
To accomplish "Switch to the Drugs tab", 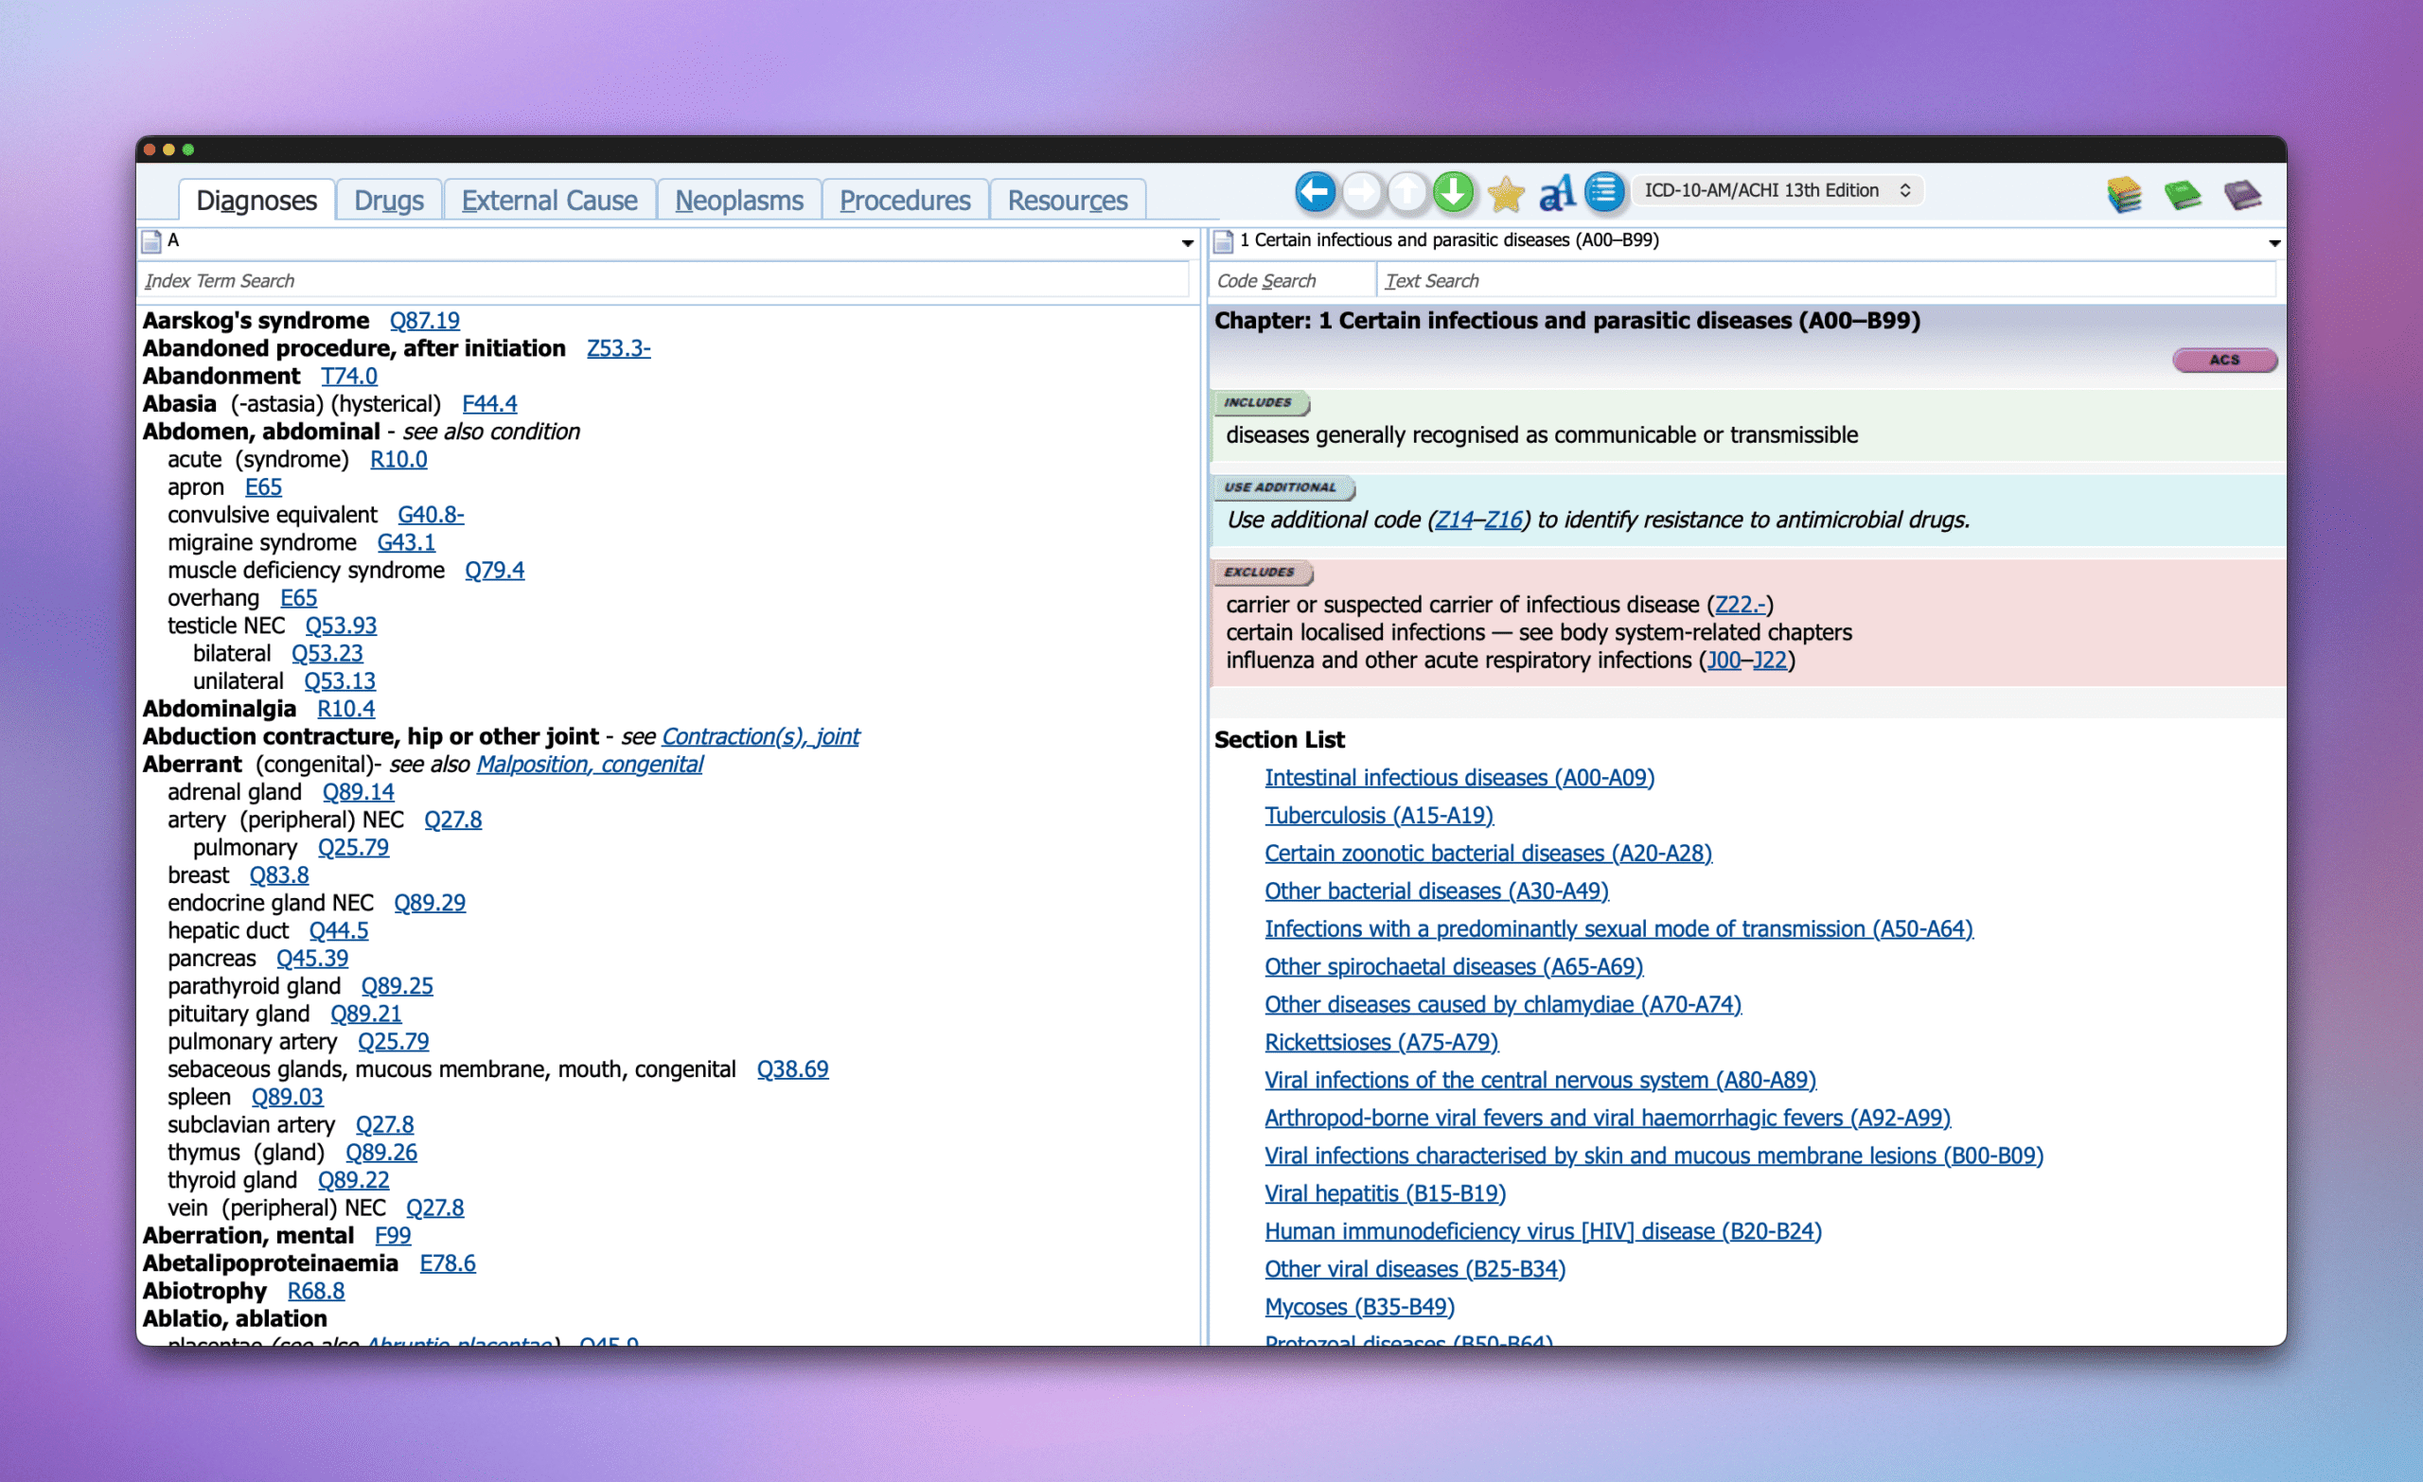I will point(388,200).
